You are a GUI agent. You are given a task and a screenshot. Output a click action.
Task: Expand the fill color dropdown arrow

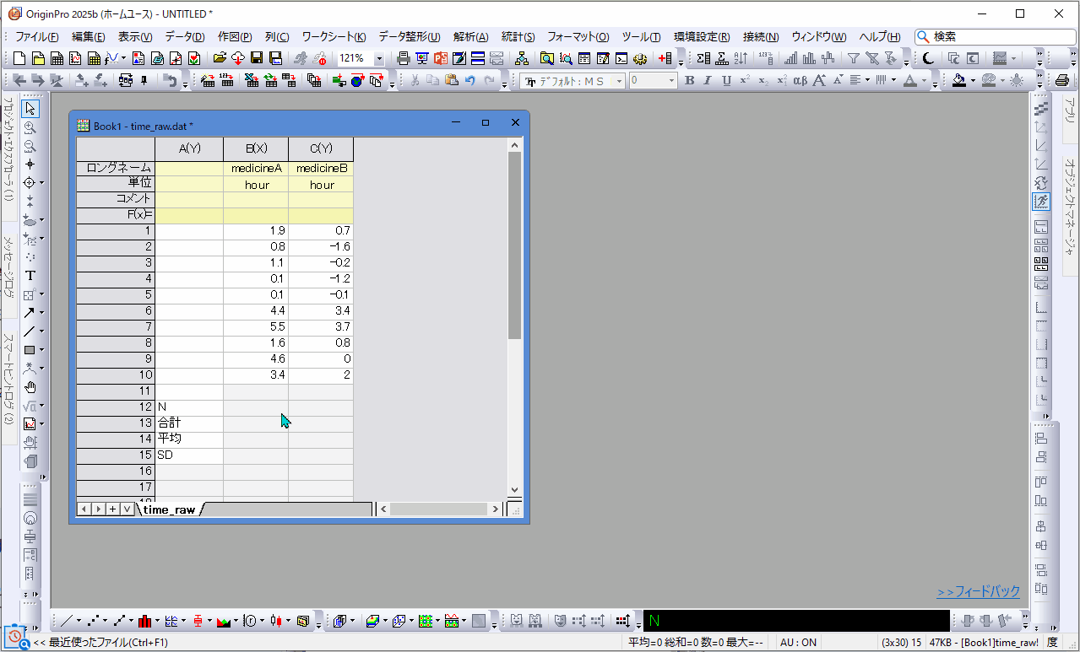pyautogui.click(x=972, y=81)
